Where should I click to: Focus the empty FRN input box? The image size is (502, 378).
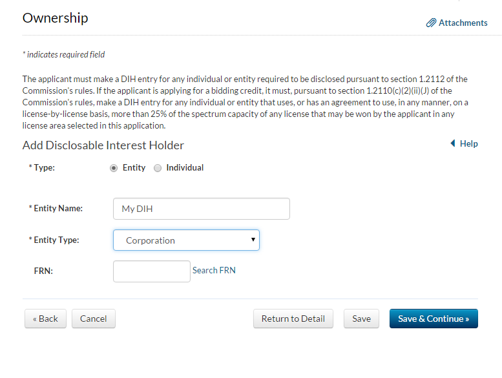pos(151,271)
